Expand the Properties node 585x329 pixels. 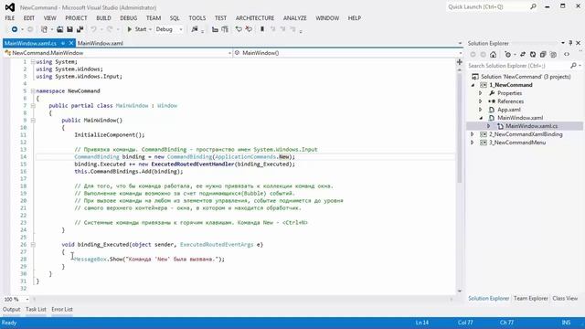[x=481, y=93]
